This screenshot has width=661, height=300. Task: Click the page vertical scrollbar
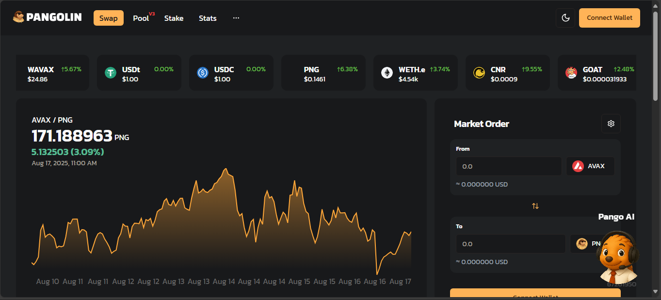point(656,58)
